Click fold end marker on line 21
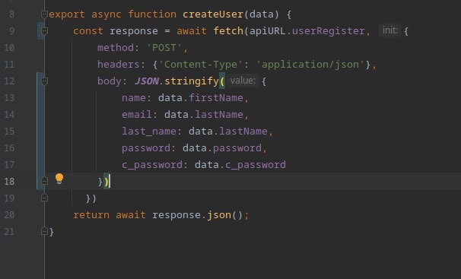The image size is (461, 279). [x=44, y=231]
